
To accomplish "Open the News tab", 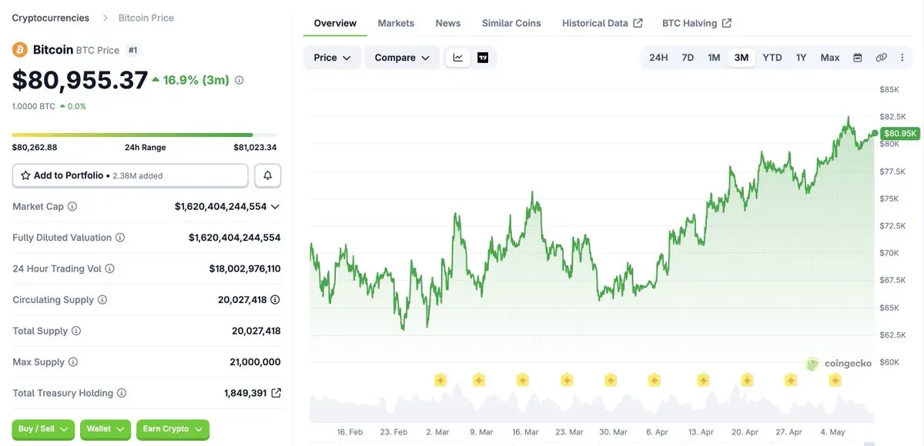I will point(448,23).
